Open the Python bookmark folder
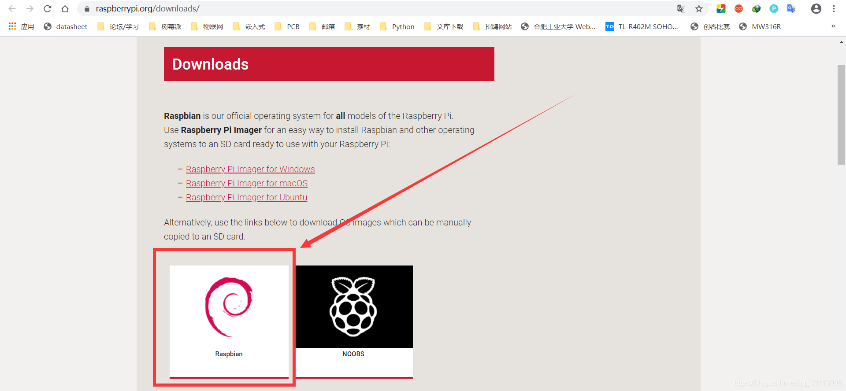Screen dimensions: 846x391 (397, 26)
